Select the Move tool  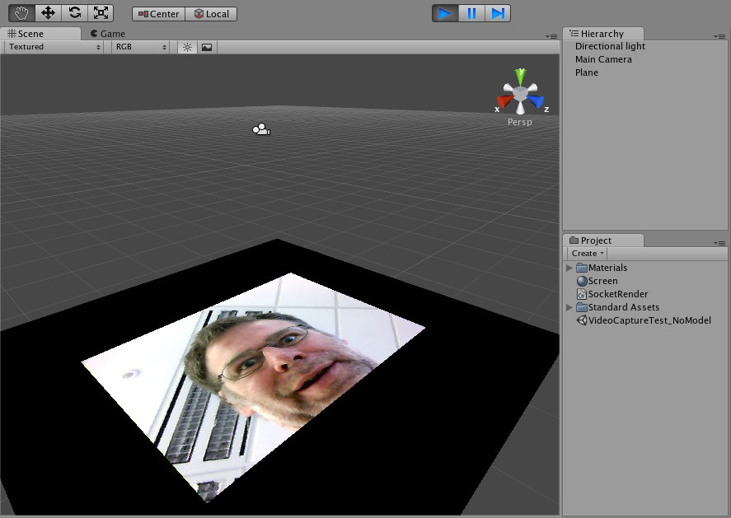coord(47,12)
